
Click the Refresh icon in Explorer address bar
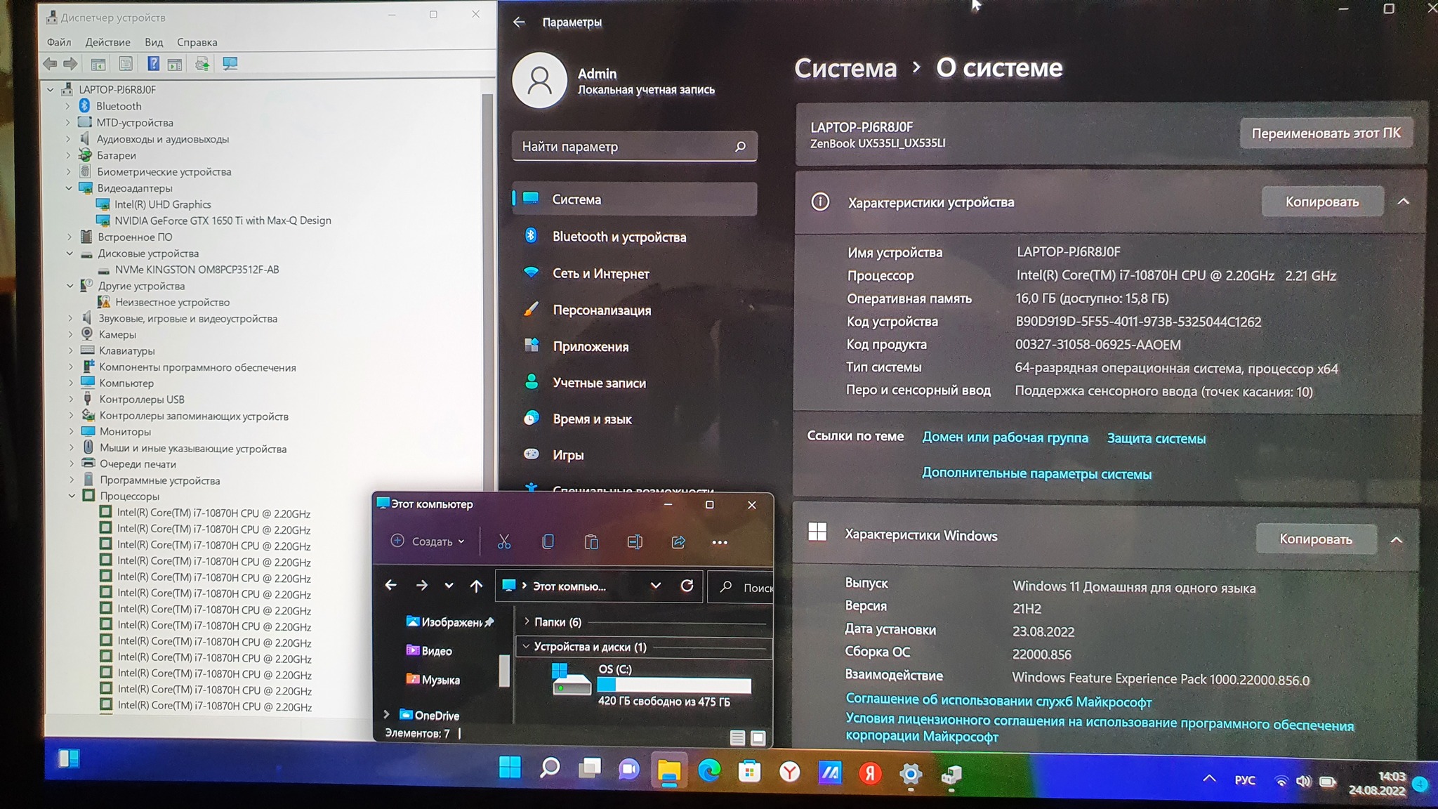687,586
